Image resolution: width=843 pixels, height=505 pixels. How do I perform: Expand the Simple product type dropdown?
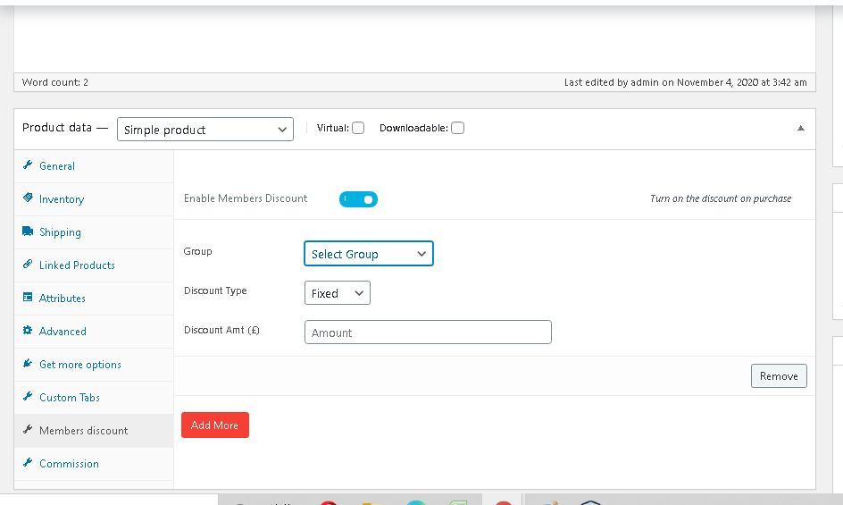[204, 130]
